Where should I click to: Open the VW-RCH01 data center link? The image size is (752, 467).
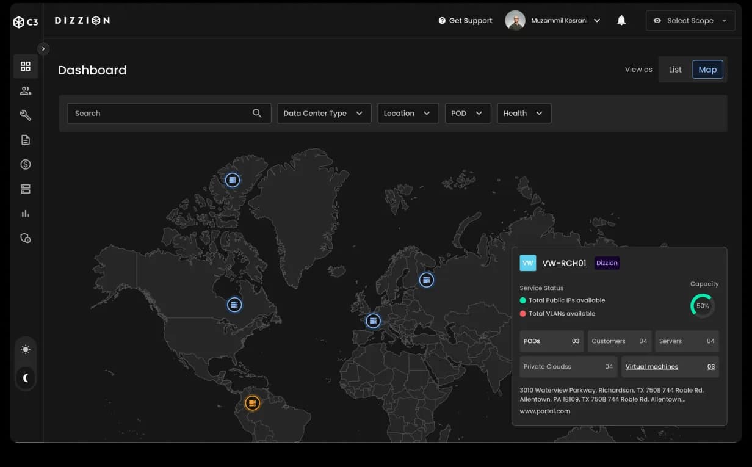[x=564, y=263]
